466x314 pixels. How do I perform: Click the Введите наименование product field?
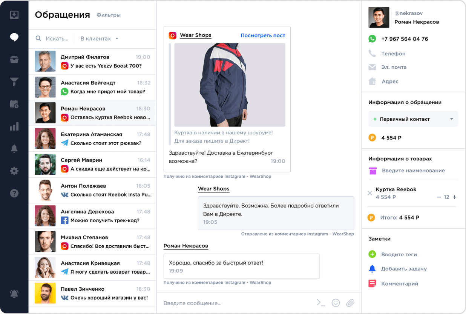[413, 171]
